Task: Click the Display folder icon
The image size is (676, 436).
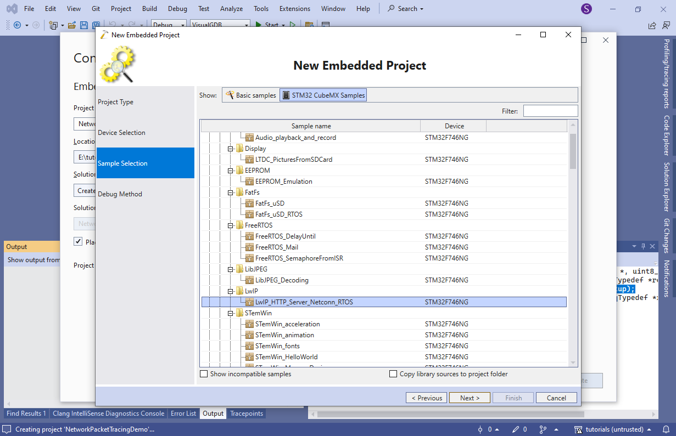Action: [239, 149]
